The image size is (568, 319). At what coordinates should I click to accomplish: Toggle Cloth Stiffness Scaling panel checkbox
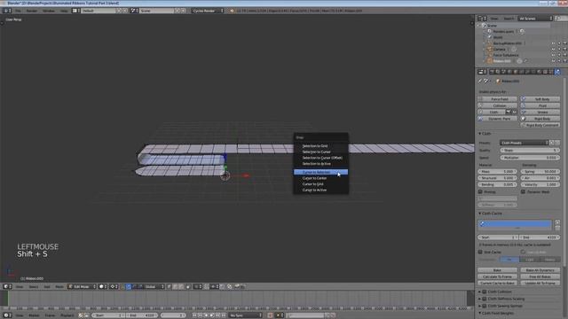point(485,299)
